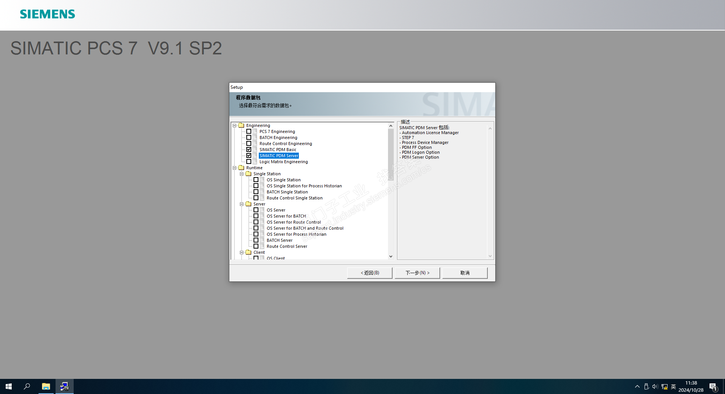
Task: Check the OS Single Station checkbox
Action: [x=256, y=180]
